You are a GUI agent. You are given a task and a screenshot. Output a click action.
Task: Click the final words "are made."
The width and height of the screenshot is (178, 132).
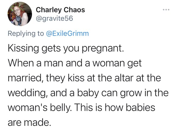coord(29,122)
